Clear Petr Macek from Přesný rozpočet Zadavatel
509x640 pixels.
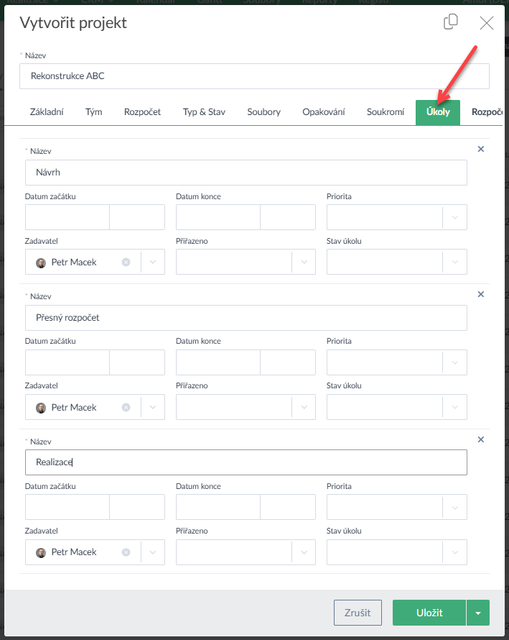126,408
